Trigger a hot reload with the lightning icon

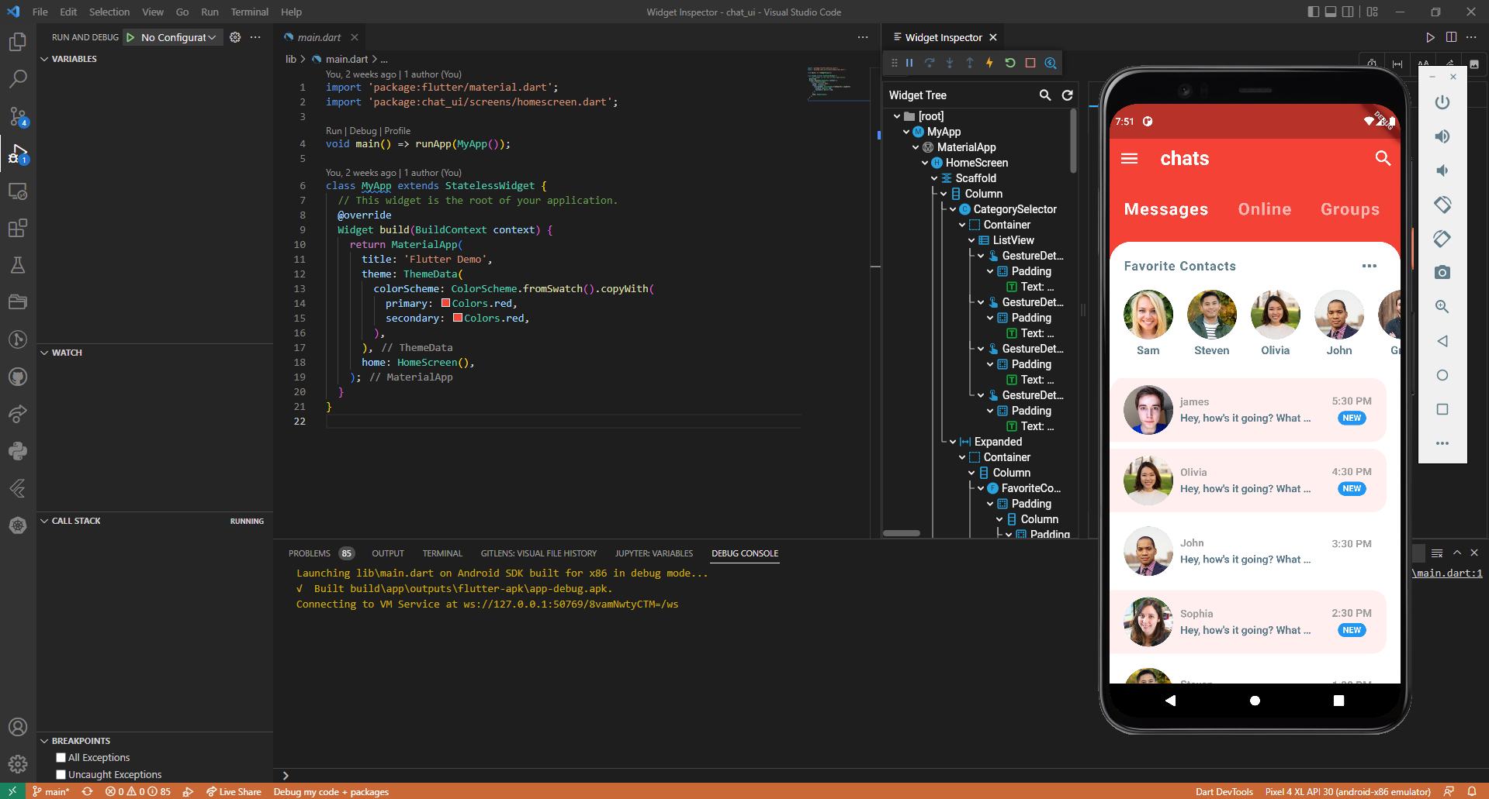click(989, 63)
